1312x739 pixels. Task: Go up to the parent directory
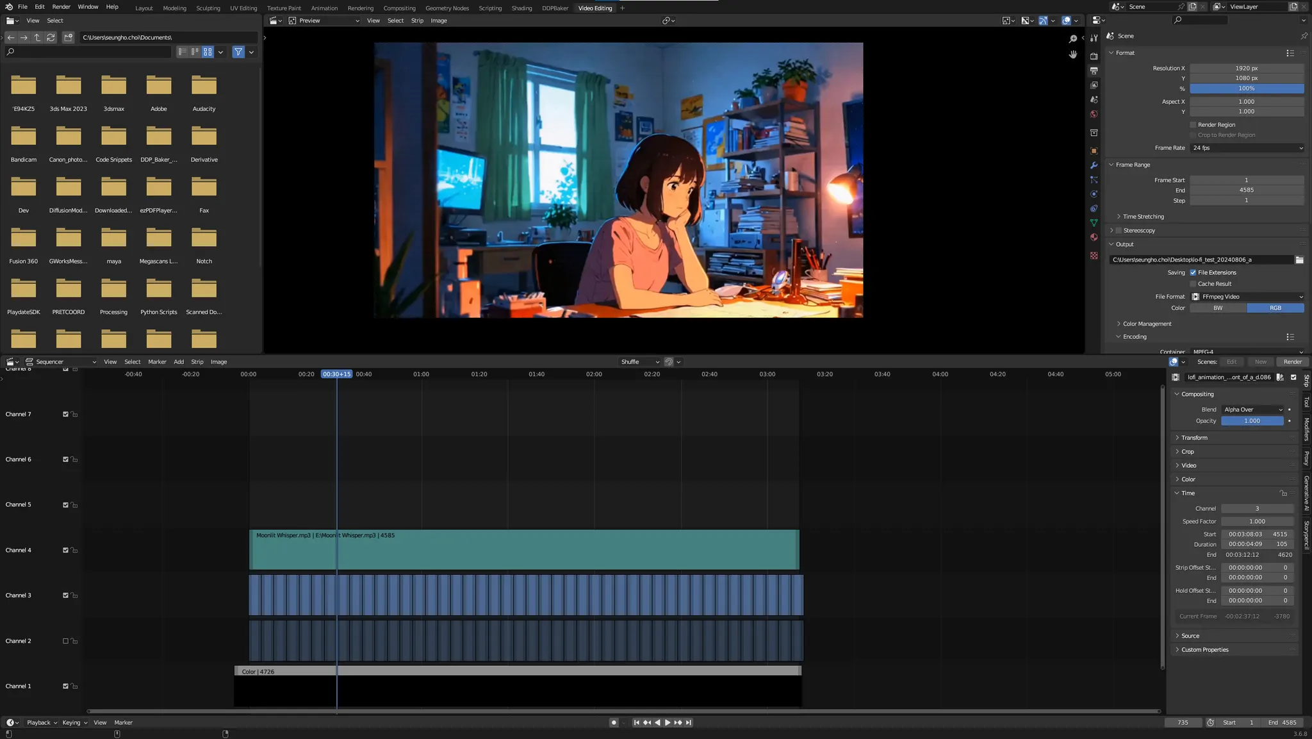pos(37,37)
